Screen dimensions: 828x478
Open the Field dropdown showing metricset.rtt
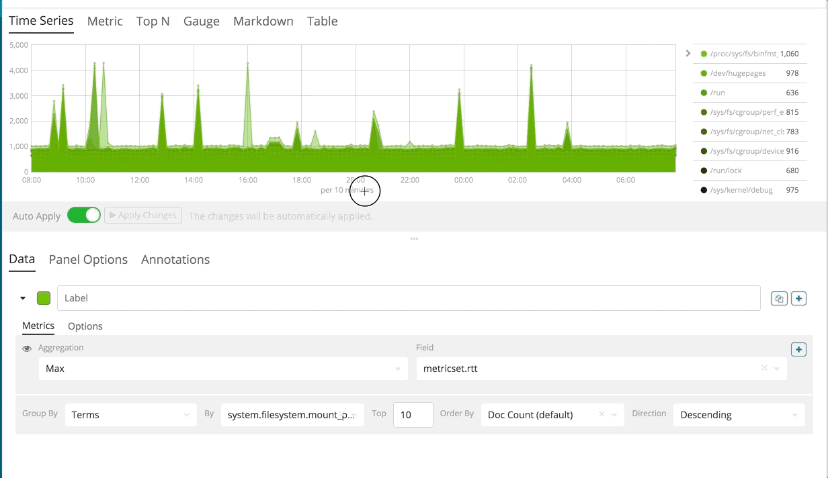coord(602,369)
